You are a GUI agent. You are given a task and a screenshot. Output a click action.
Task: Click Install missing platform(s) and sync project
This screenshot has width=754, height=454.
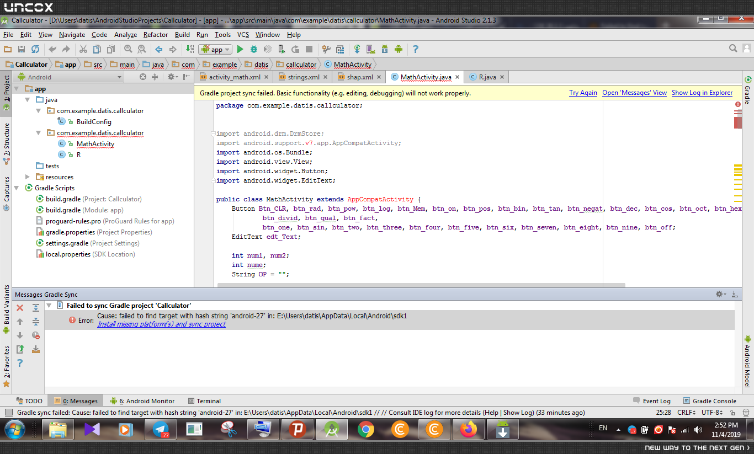pos(162,324)
